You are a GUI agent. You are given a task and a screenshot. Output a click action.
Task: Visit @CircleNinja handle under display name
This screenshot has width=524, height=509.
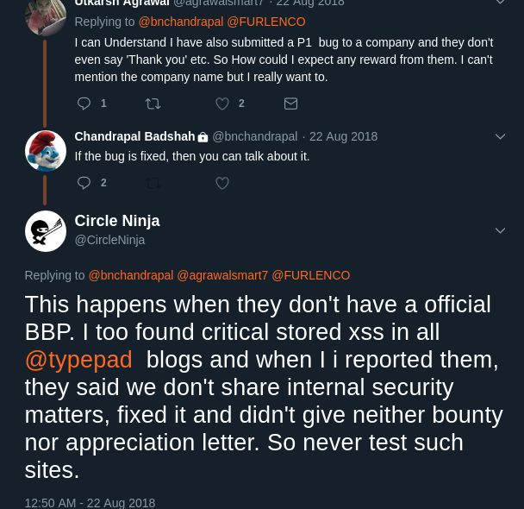[109, 240]
